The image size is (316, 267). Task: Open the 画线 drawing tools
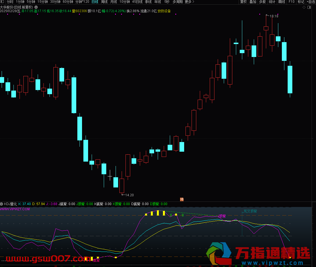282,2
